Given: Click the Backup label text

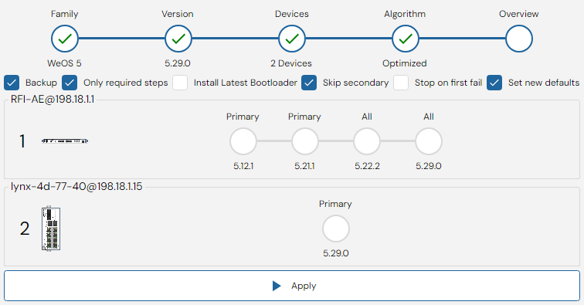Looking at the screenshot, I should point(41,83).
